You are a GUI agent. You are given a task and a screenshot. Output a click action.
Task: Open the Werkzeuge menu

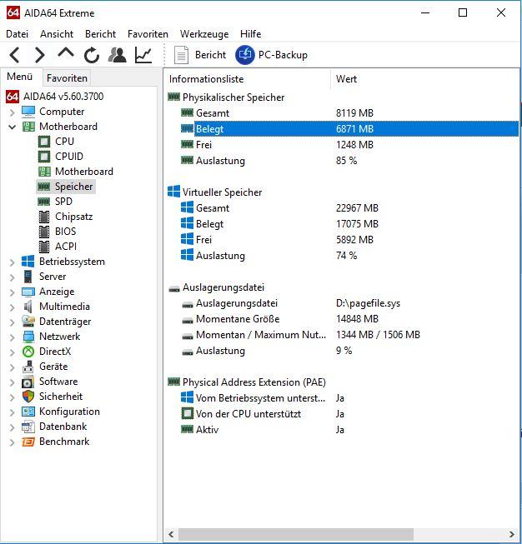click(x=204, y=34)
